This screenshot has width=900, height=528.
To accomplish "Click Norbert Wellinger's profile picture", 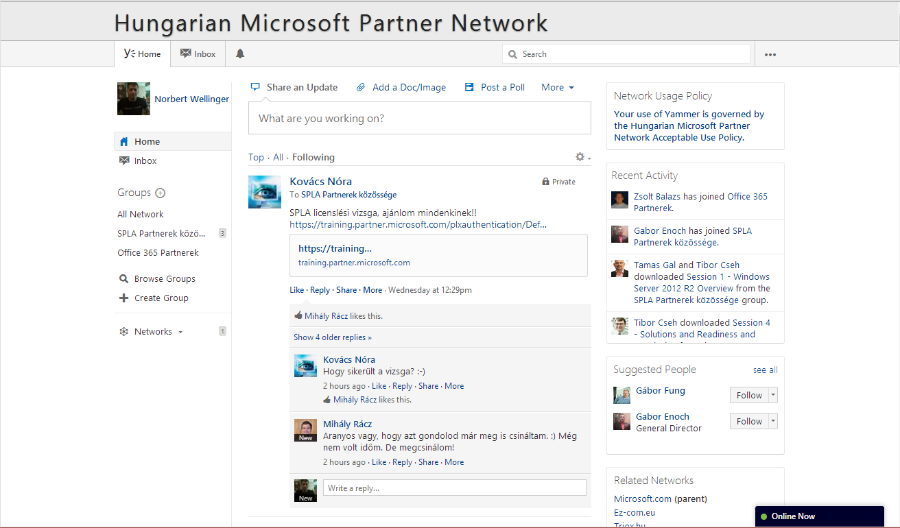I will click(x=134, y=99).
